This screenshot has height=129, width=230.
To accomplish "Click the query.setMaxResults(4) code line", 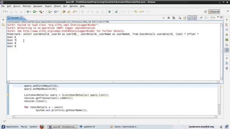I will coord(41,89).
